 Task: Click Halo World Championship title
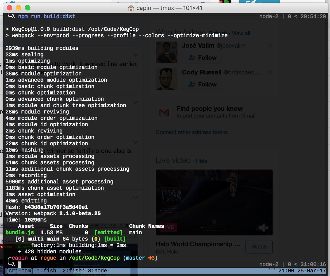[198, 244]
